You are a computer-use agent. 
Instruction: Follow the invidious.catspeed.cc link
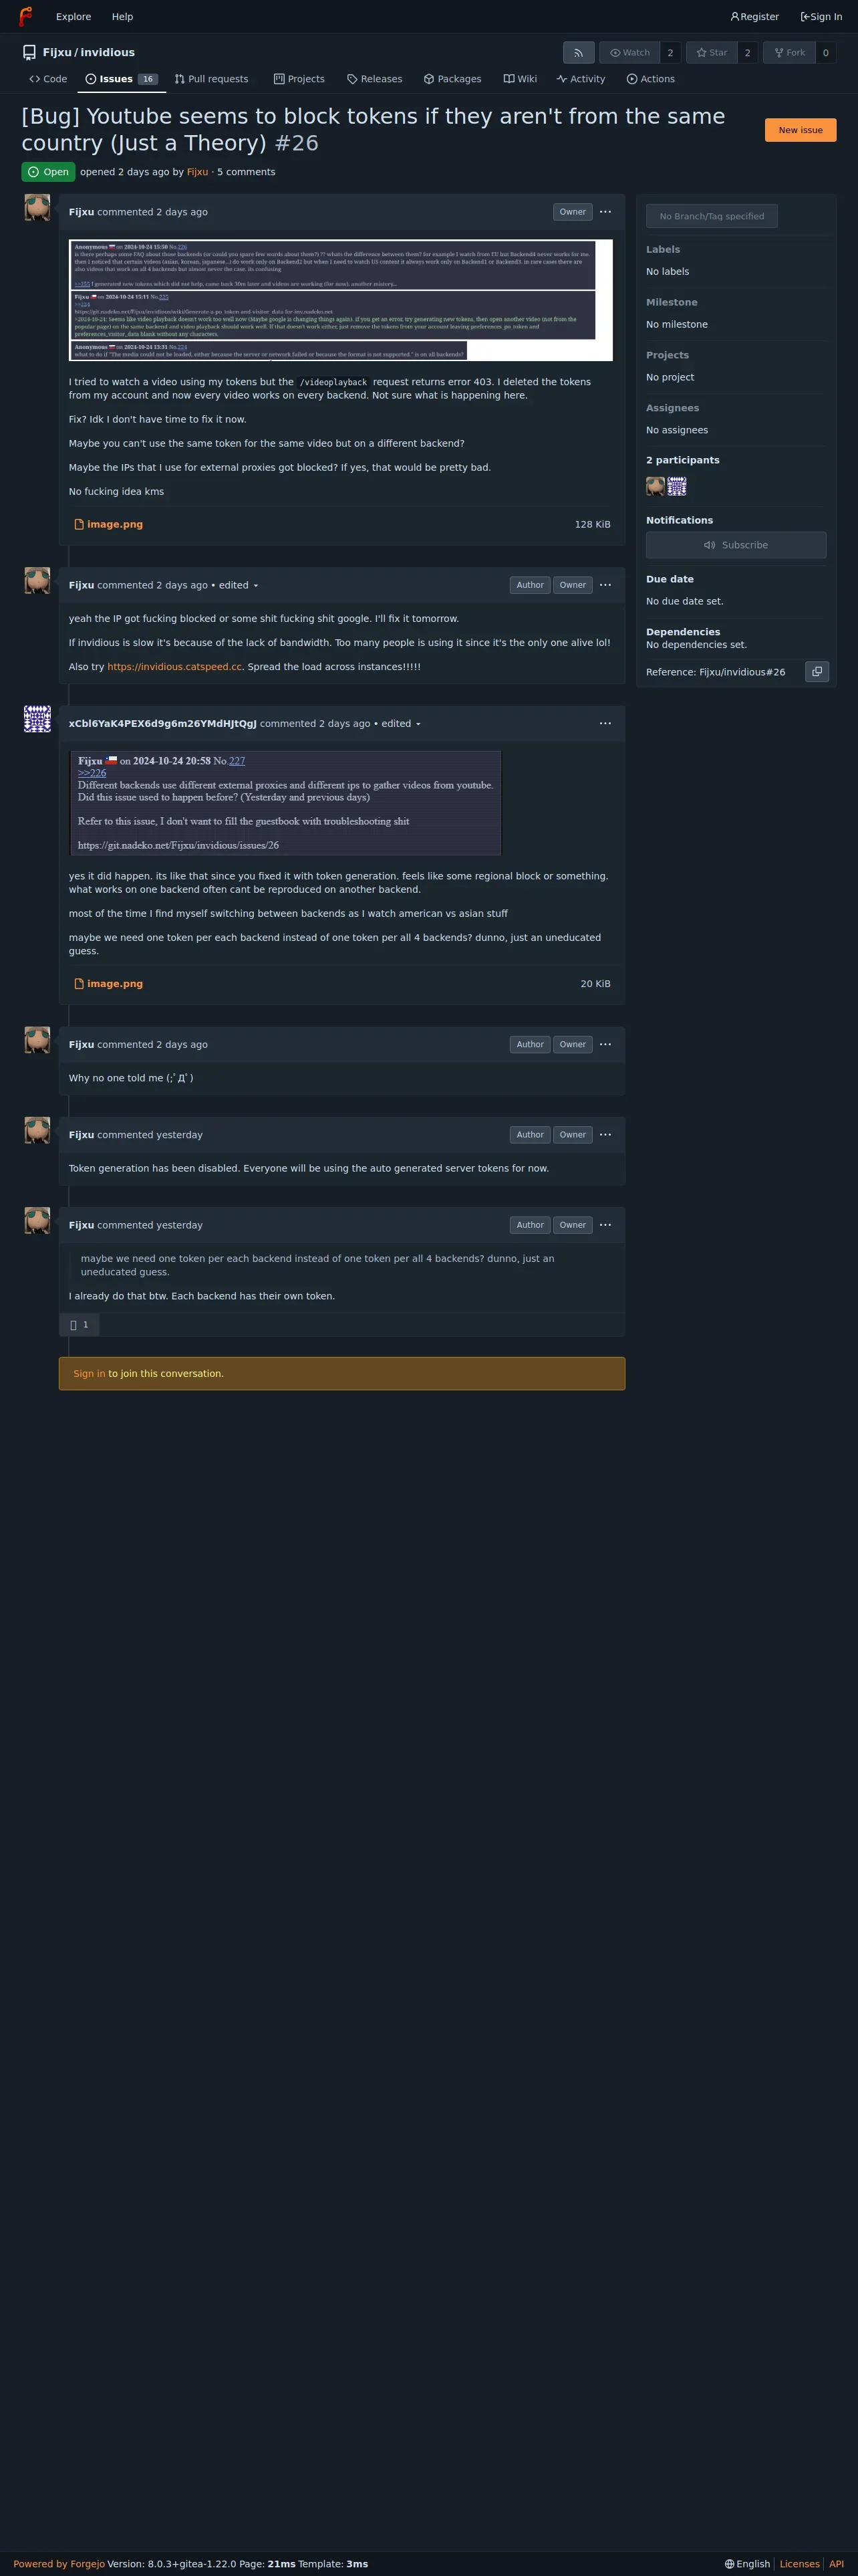point(175,667)
